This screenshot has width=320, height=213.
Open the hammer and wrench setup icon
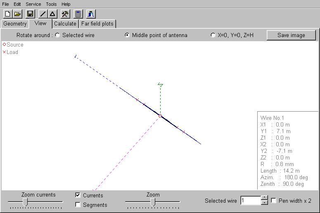(65, 14)
